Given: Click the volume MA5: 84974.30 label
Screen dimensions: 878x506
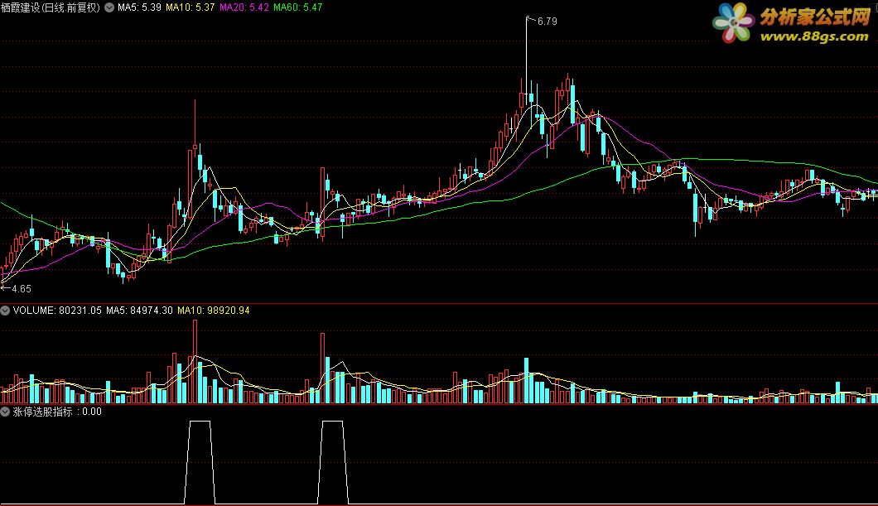Looking at the screenshot, I should (139, 310).
